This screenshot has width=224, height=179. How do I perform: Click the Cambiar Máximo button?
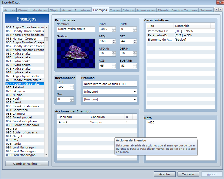pyautogui.click(x=27, y=163)
